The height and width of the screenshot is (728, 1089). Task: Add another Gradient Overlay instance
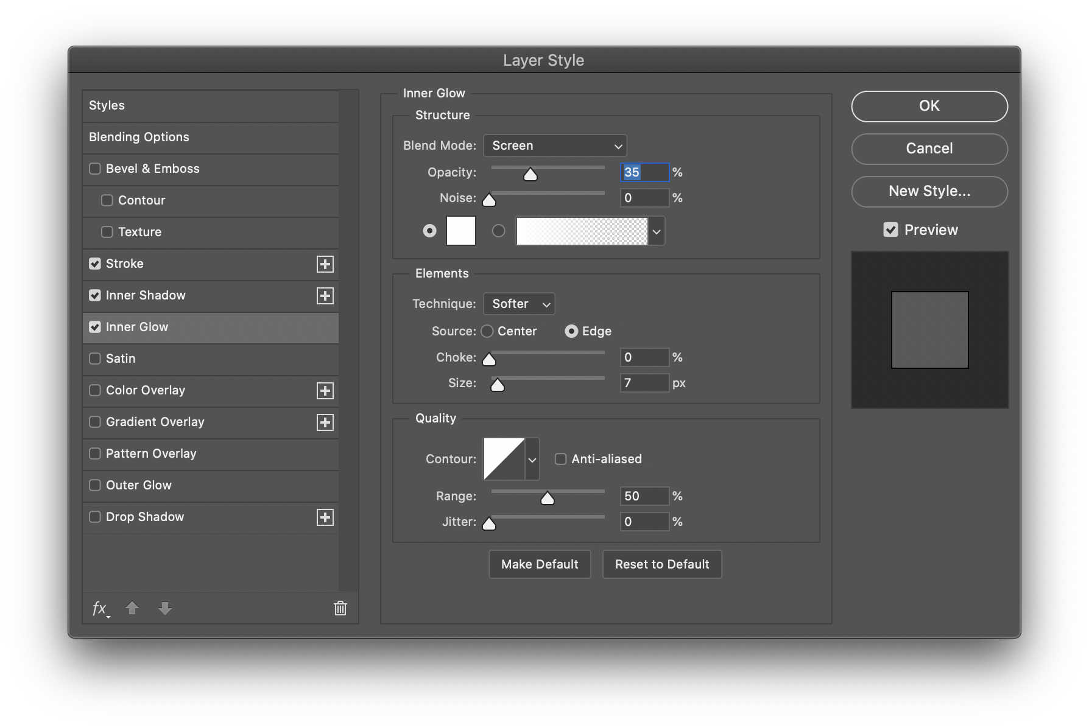pyautogui.click(x=326, y=422)
